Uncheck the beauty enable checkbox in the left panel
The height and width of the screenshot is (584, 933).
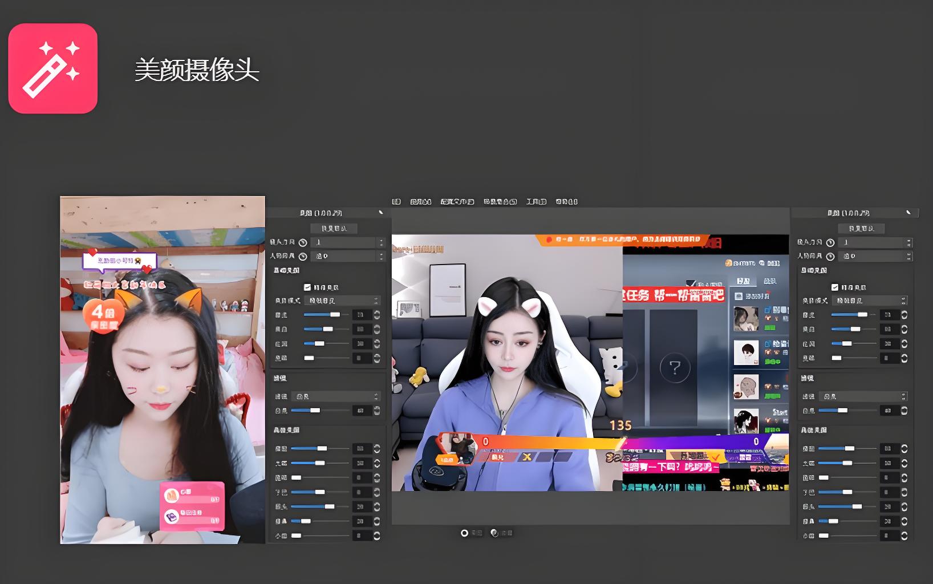coord(307,286)
